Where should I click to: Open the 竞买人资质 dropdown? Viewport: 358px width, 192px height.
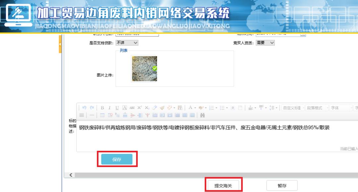pyautogui.click(x=265, y=43)
